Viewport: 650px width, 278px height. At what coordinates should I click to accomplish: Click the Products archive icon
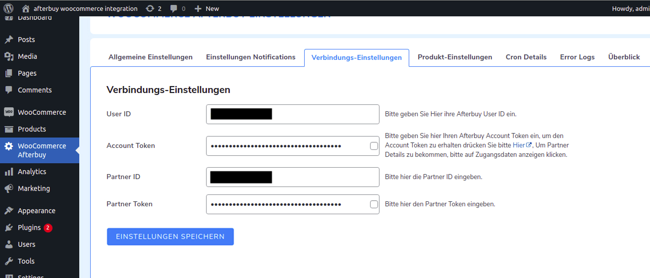(9, 129)
